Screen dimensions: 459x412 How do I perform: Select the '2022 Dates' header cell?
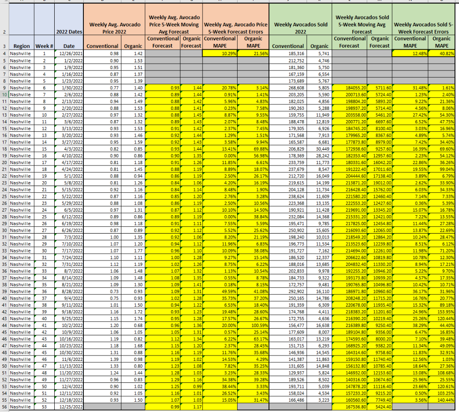coord(69,19)
